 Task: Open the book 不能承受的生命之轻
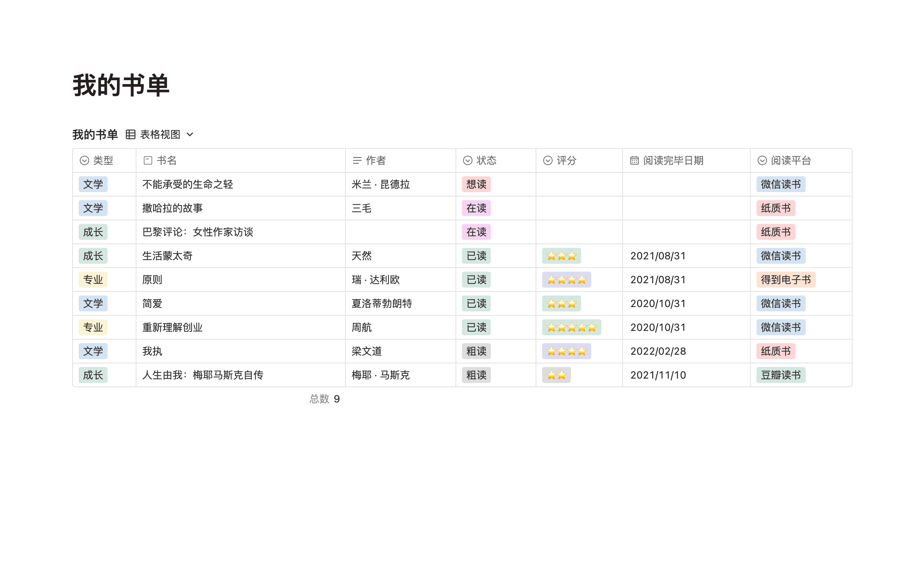pyautogui.click(x=187, y=184)
